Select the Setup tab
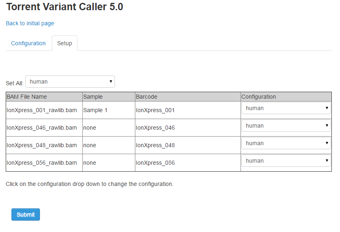This screenshot has width=340, height=232. [65, 43]
